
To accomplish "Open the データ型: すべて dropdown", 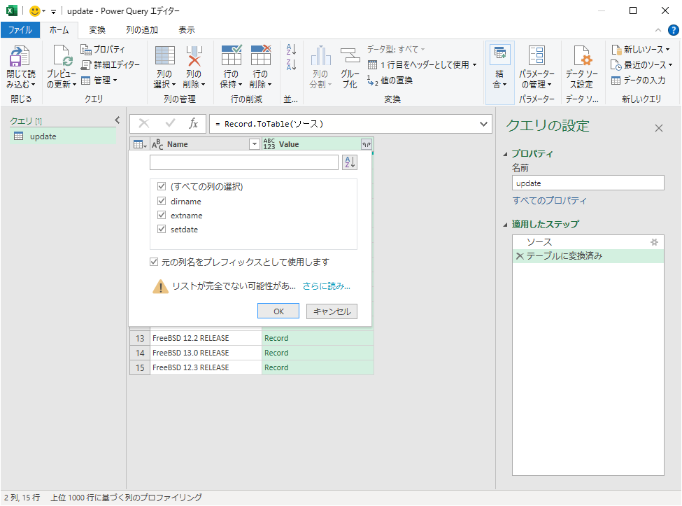I will tap(395, 49).
